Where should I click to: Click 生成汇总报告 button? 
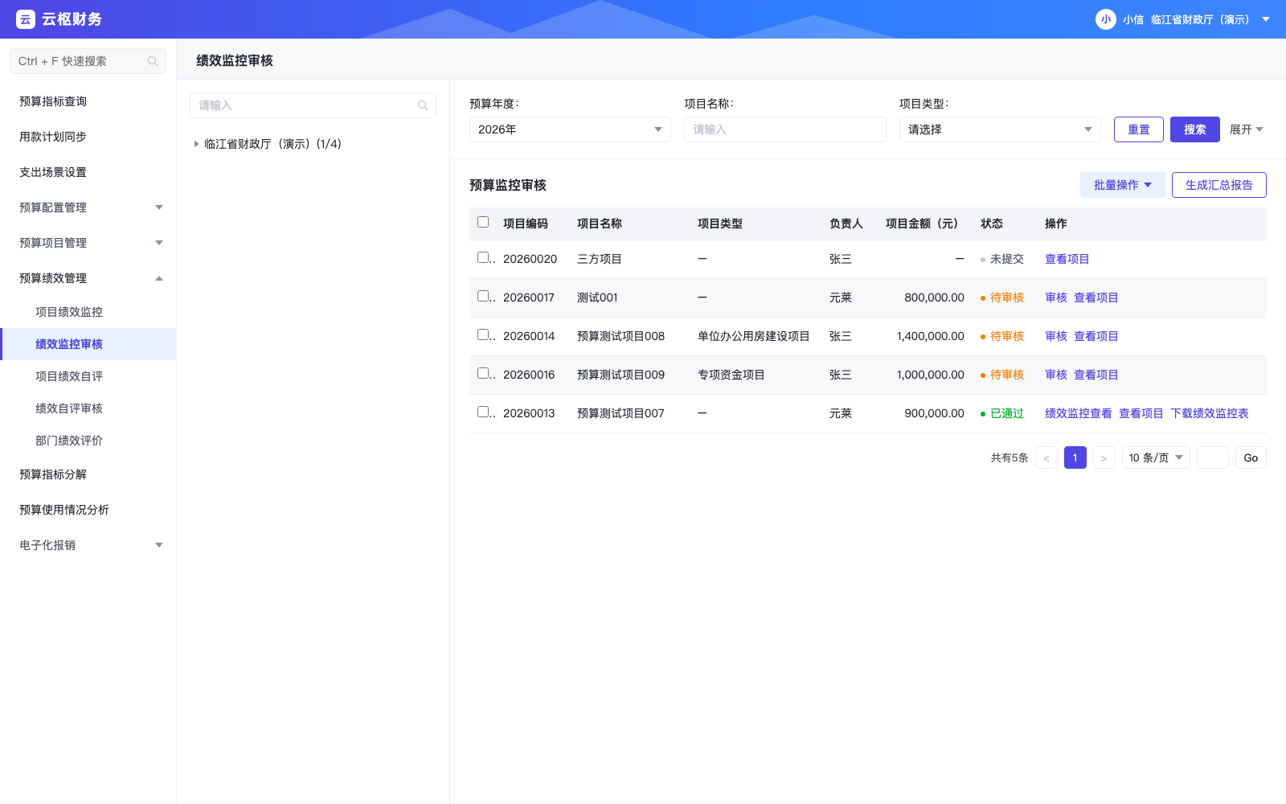click(1219, 185)
